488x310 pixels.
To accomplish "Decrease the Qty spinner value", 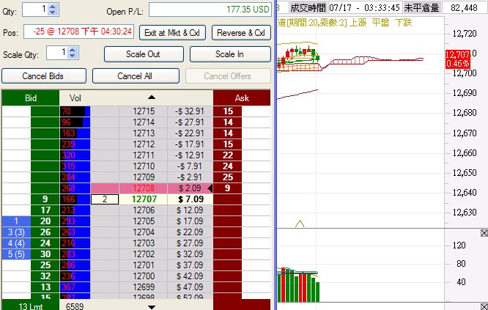I will tap(53, 12).
